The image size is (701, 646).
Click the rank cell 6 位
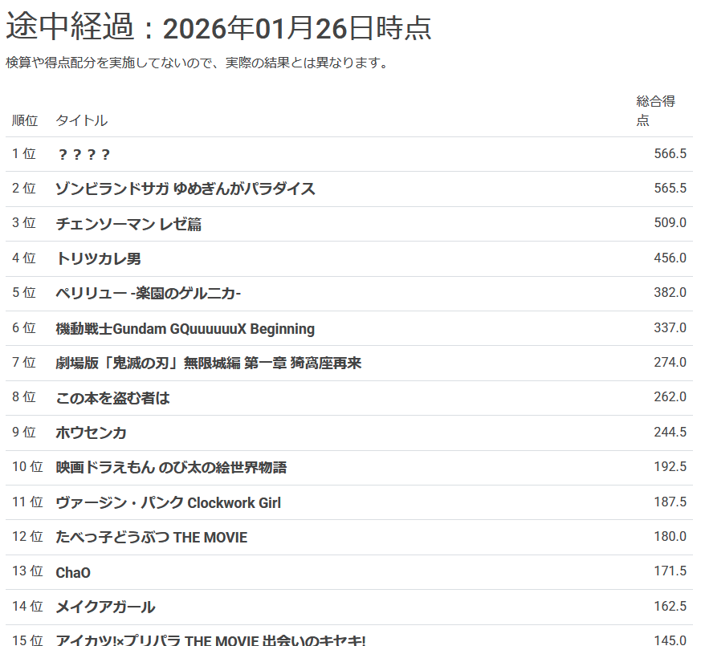tap(24, 327)
